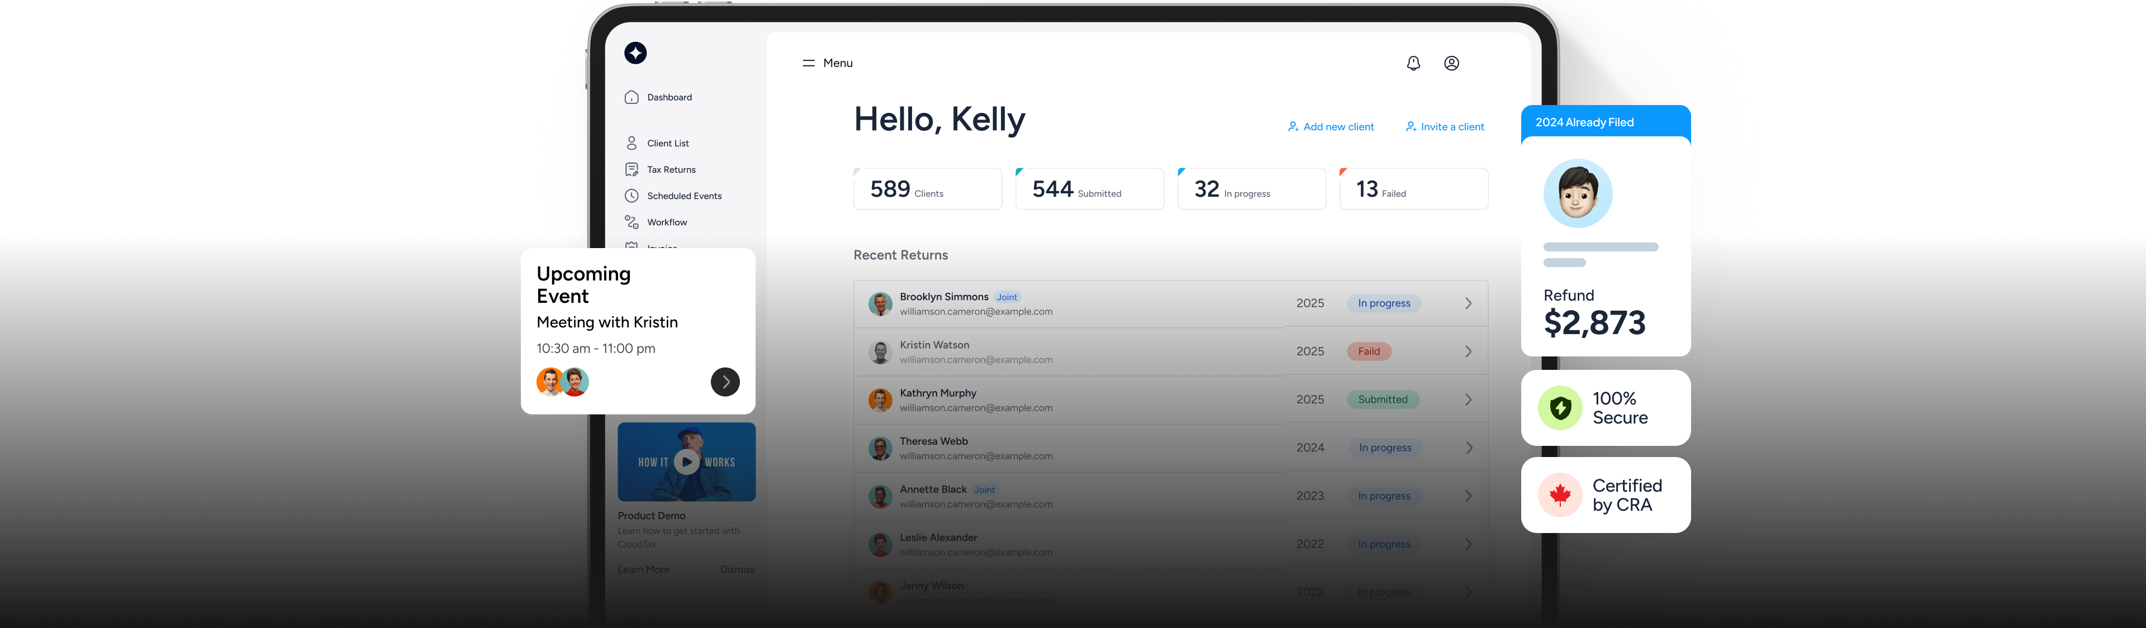
Task: Open the user profile icon
Action: click(x=1451, y=63)
